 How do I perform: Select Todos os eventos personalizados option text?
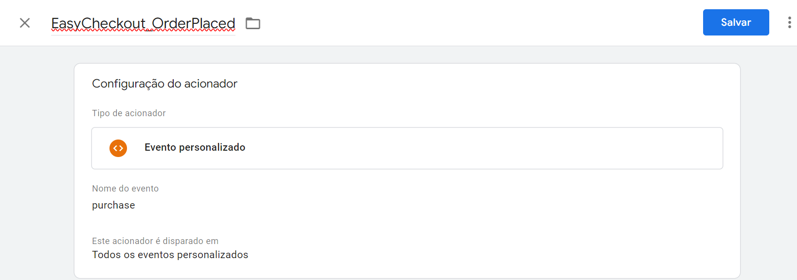(x=170, y=255)
